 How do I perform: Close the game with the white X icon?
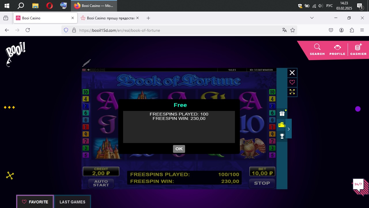[292, 73]
